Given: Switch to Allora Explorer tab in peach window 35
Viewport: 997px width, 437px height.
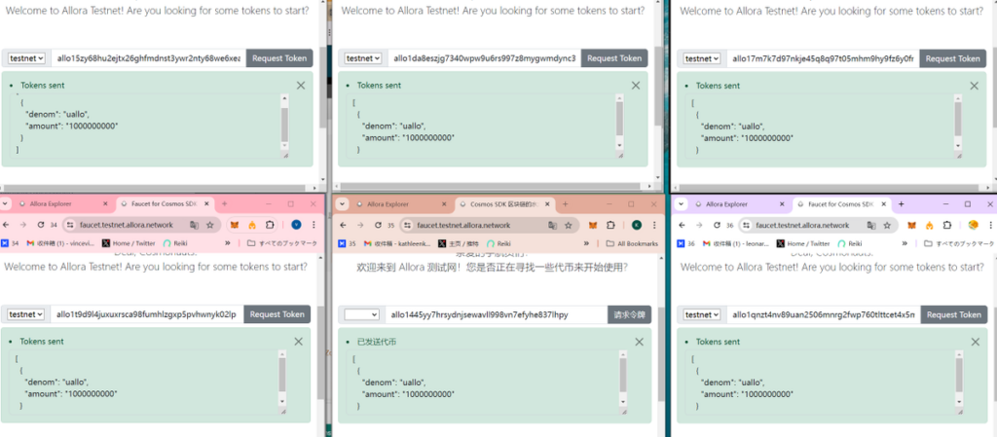Looking at the screenshot, I should (400, 203).
